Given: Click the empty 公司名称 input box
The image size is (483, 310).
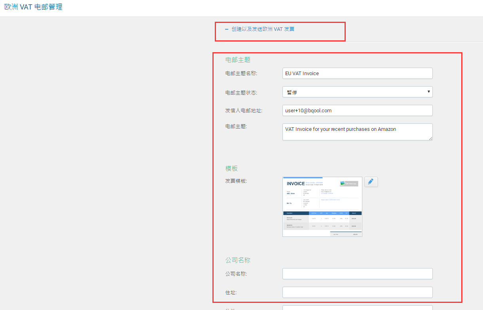Looking at the screenshot, I should pos(357,274).
